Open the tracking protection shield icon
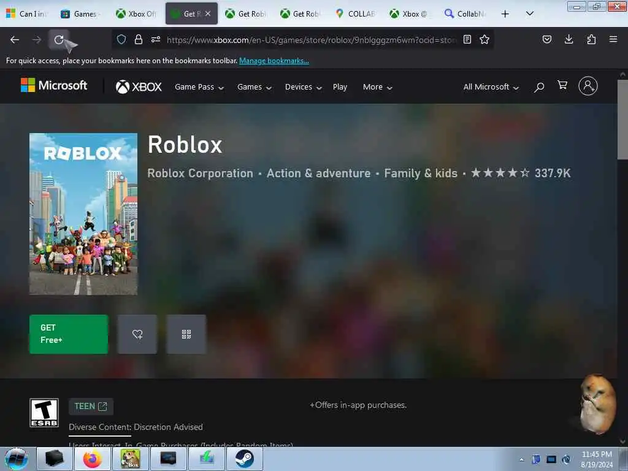The width and height of the screenshot is (628, 471). click(121, 39)
